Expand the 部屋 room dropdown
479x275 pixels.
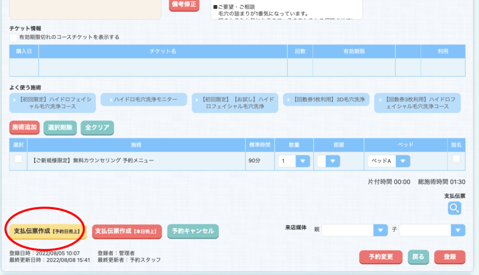(x=328, y=161)
